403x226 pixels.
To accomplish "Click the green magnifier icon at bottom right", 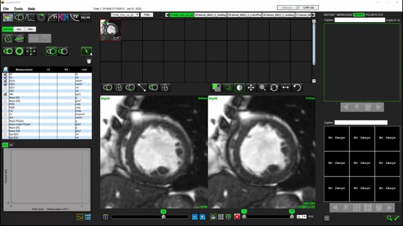I will (389, 218).
